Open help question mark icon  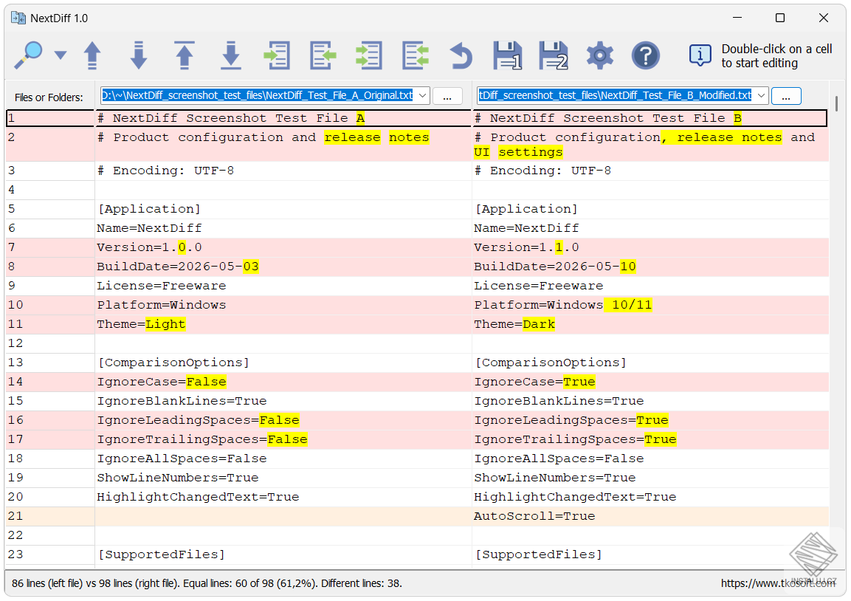click(x=646, y=55)
